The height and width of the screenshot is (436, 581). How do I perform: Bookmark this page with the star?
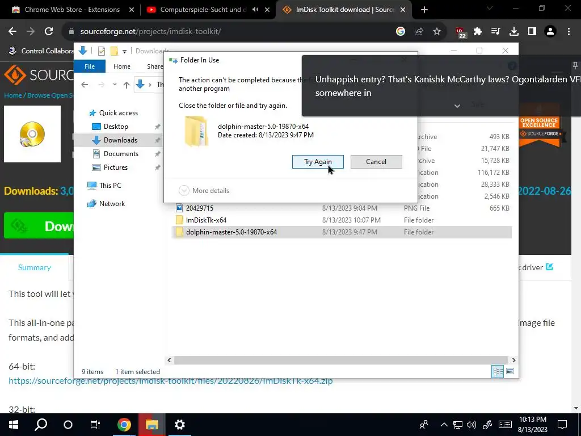pos(437,32)
